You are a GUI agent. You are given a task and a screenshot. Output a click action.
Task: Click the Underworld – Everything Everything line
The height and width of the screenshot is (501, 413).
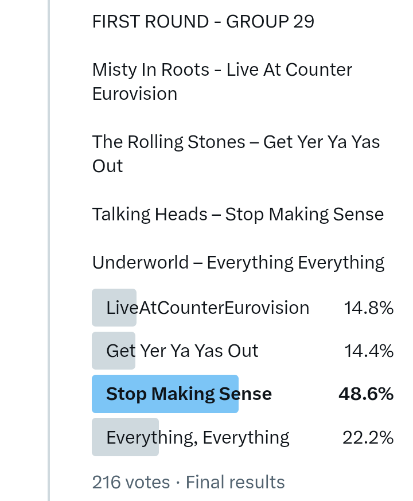[238, 262]
